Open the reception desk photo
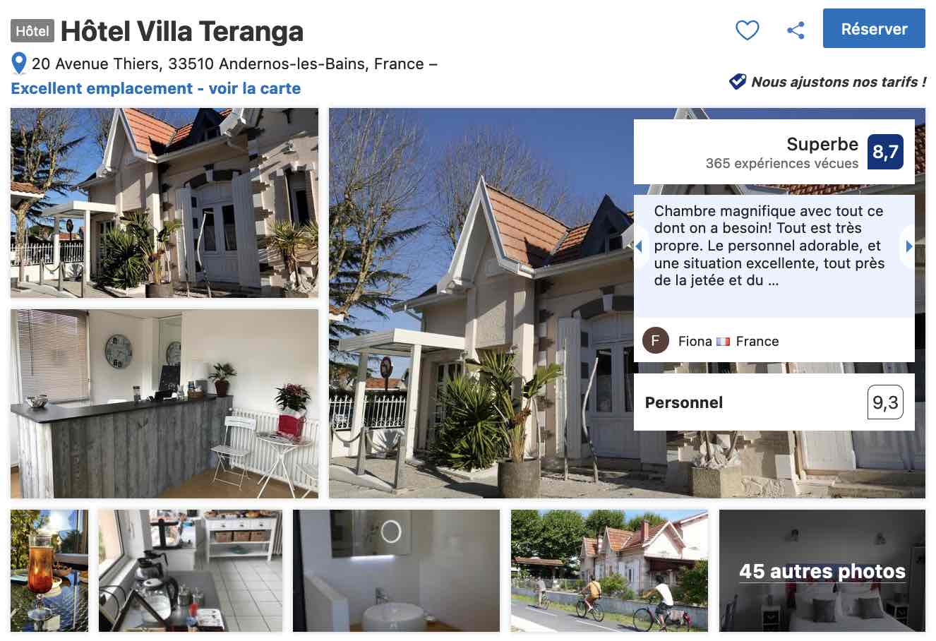936x641 pixels. (164, 404)
